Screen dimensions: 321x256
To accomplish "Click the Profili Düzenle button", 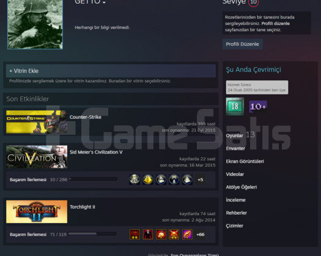I will coord(242,44).
